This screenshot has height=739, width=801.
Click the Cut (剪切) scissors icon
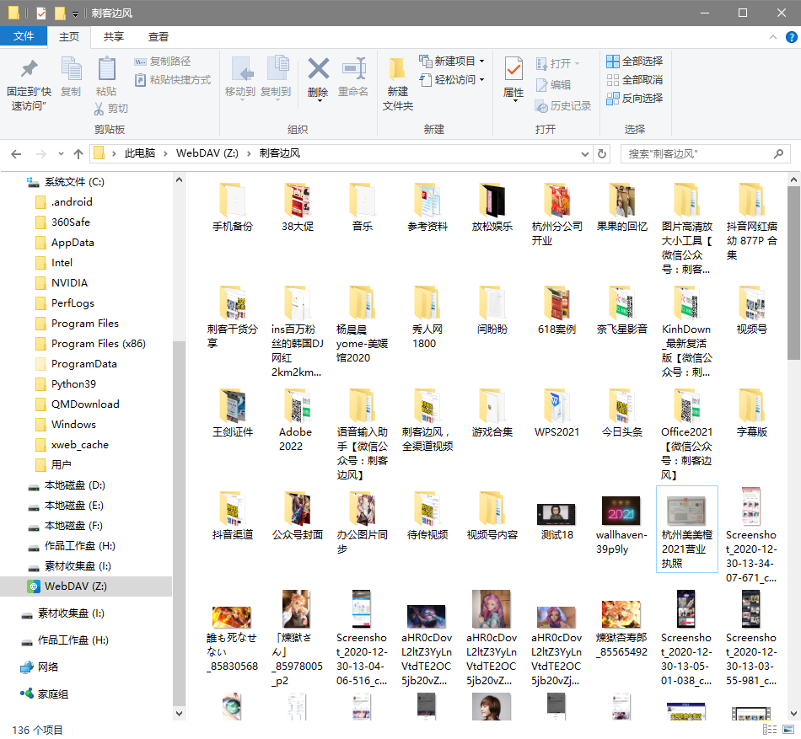click(x=99, y=108)
